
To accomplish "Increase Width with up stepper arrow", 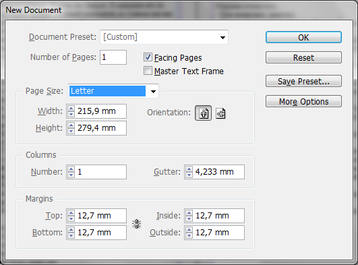I will pos(71,109).
